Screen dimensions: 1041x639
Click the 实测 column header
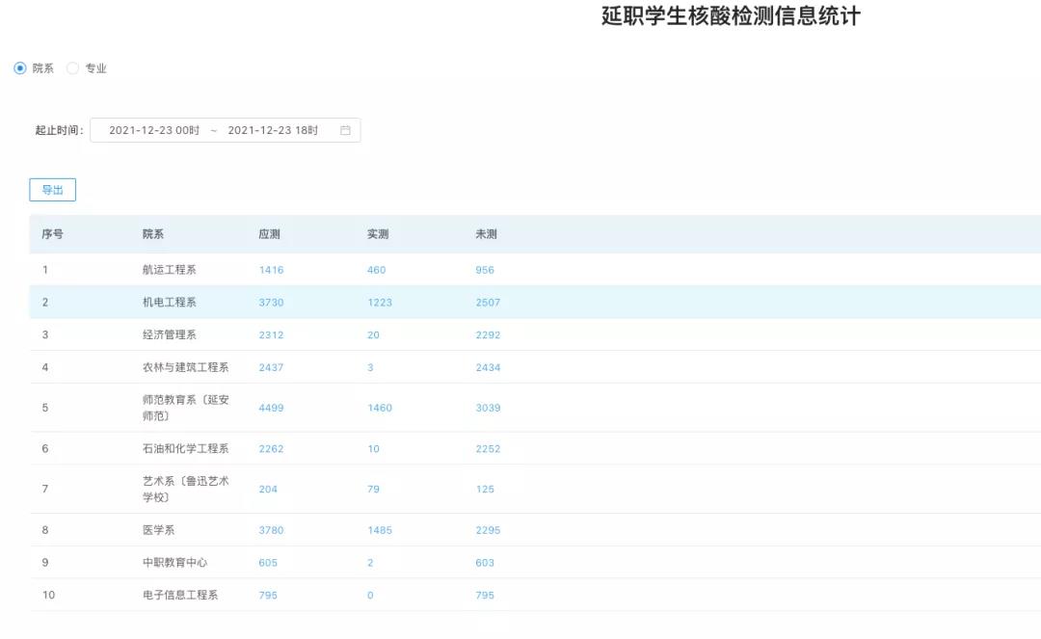(x=378, y=233)
